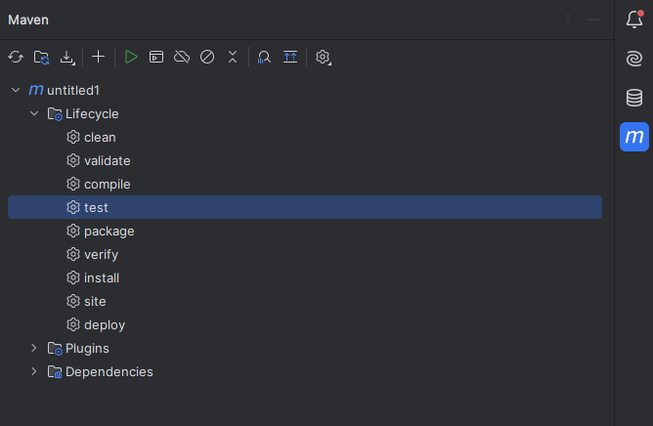
Task: Show notifications via the bell icon
Action: [634, 20]
